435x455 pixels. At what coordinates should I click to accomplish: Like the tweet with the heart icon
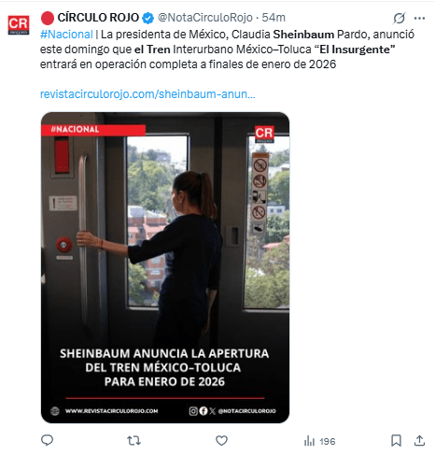tap(221, 440)
